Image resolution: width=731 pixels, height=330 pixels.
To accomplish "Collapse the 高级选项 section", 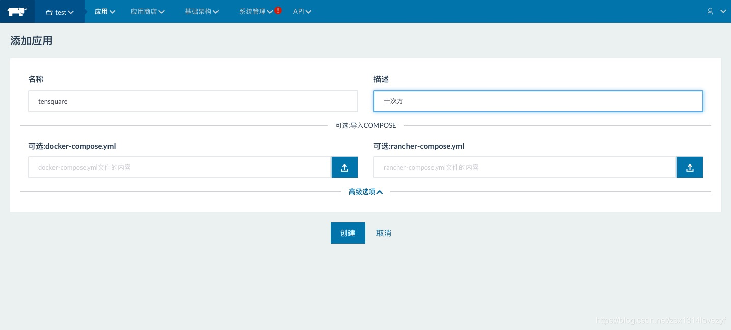I will (x=366, y=192).
